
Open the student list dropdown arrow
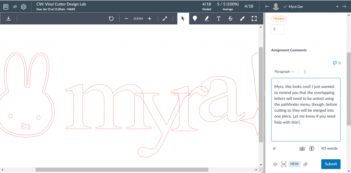pyautogui.click(x=337, y=7)
